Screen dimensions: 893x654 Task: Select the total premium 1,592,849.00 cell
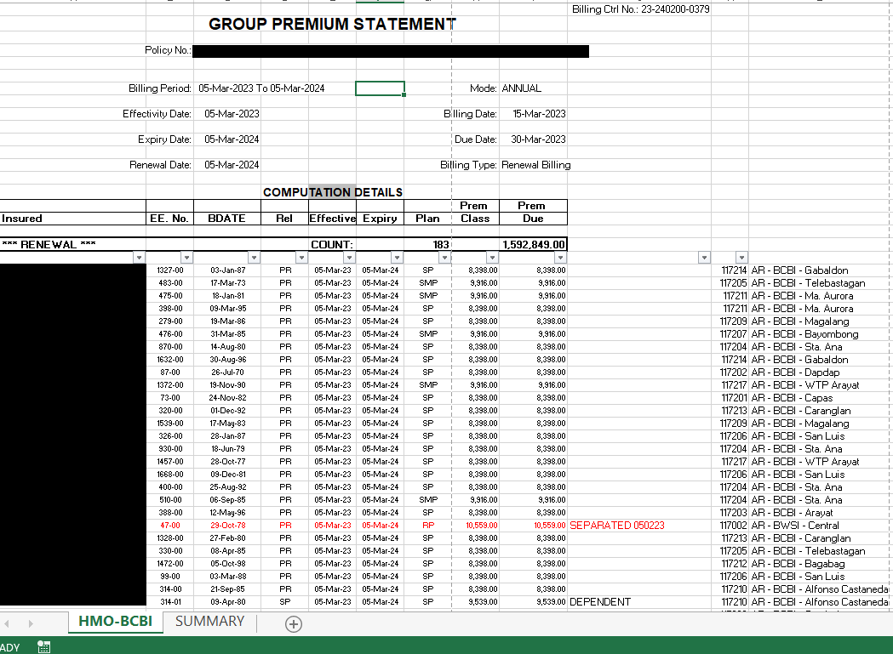point(534,245)
